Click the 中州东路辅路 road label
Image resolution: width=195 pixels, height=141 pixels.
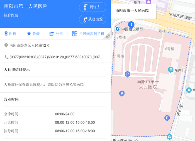[x=180, y=16]
